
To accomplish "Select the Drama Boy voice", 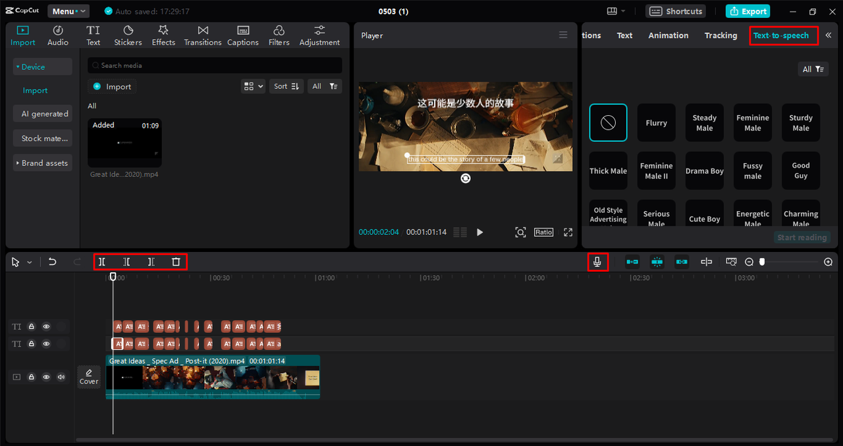I will pos(704,170).
